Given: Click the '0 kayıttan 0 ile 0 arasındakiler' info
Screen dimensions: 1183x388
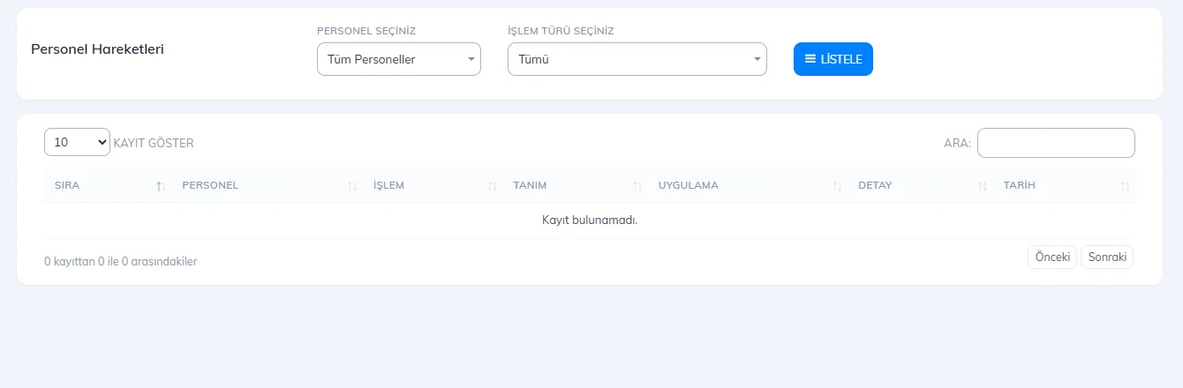Looking at the screenshot, I should click(x=121, y=262).
